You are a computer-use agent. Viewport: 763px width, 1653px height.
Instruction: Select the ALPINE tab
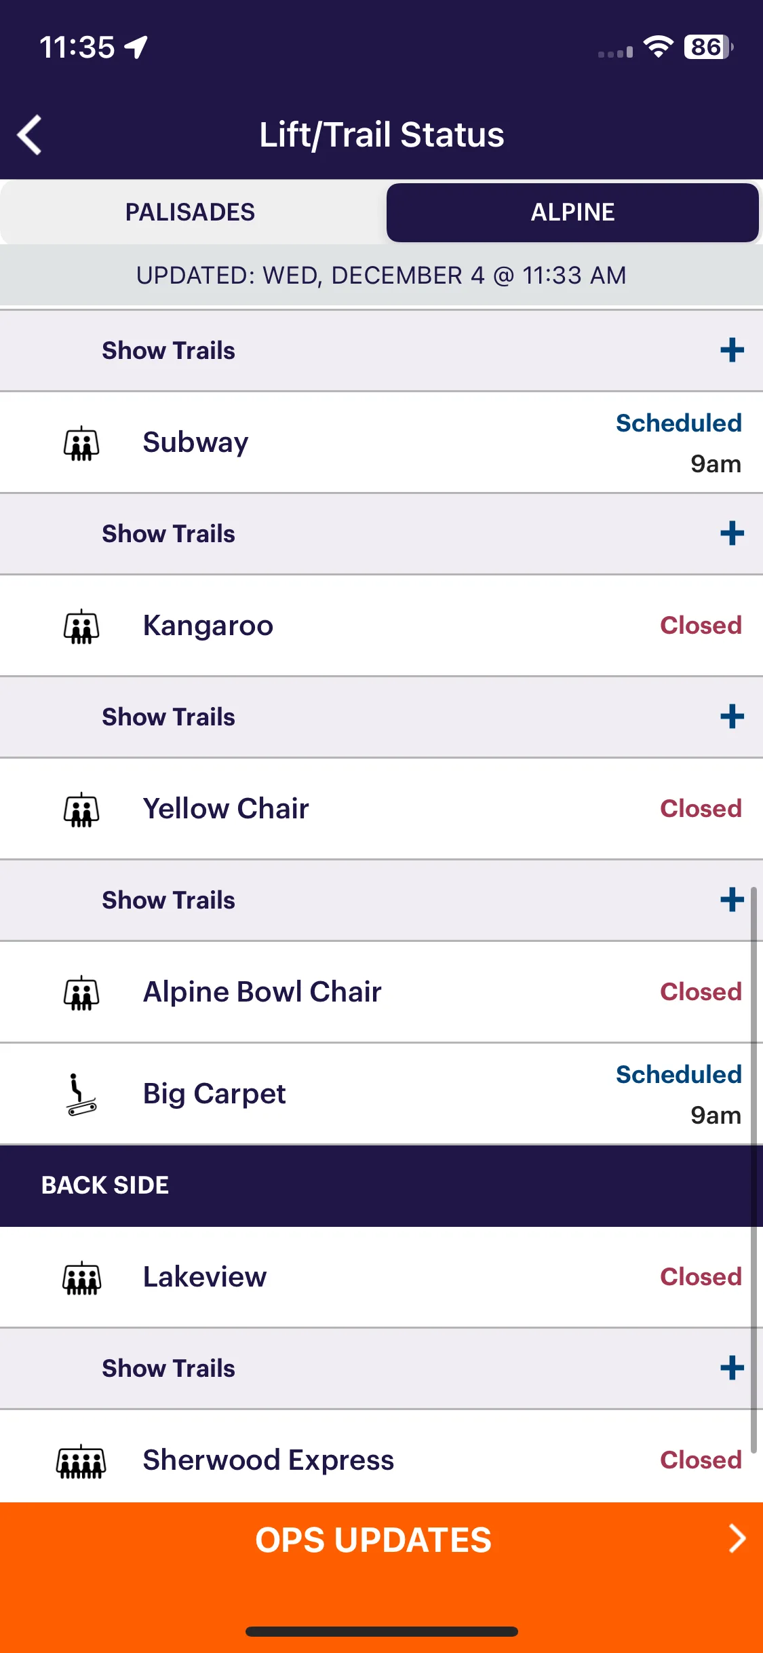coord(572,212)
